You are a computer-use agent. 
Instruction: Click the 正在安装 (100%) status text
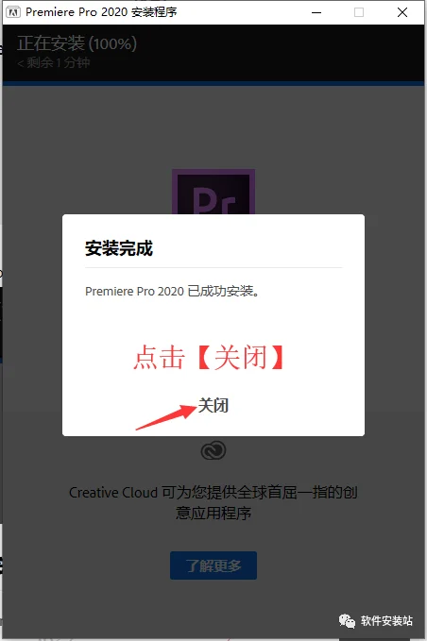point(77,43)
